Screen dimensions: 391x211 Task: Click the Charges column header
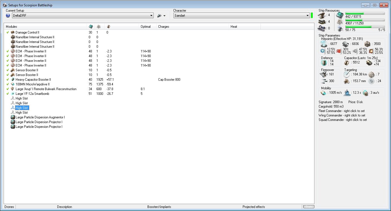193,27
